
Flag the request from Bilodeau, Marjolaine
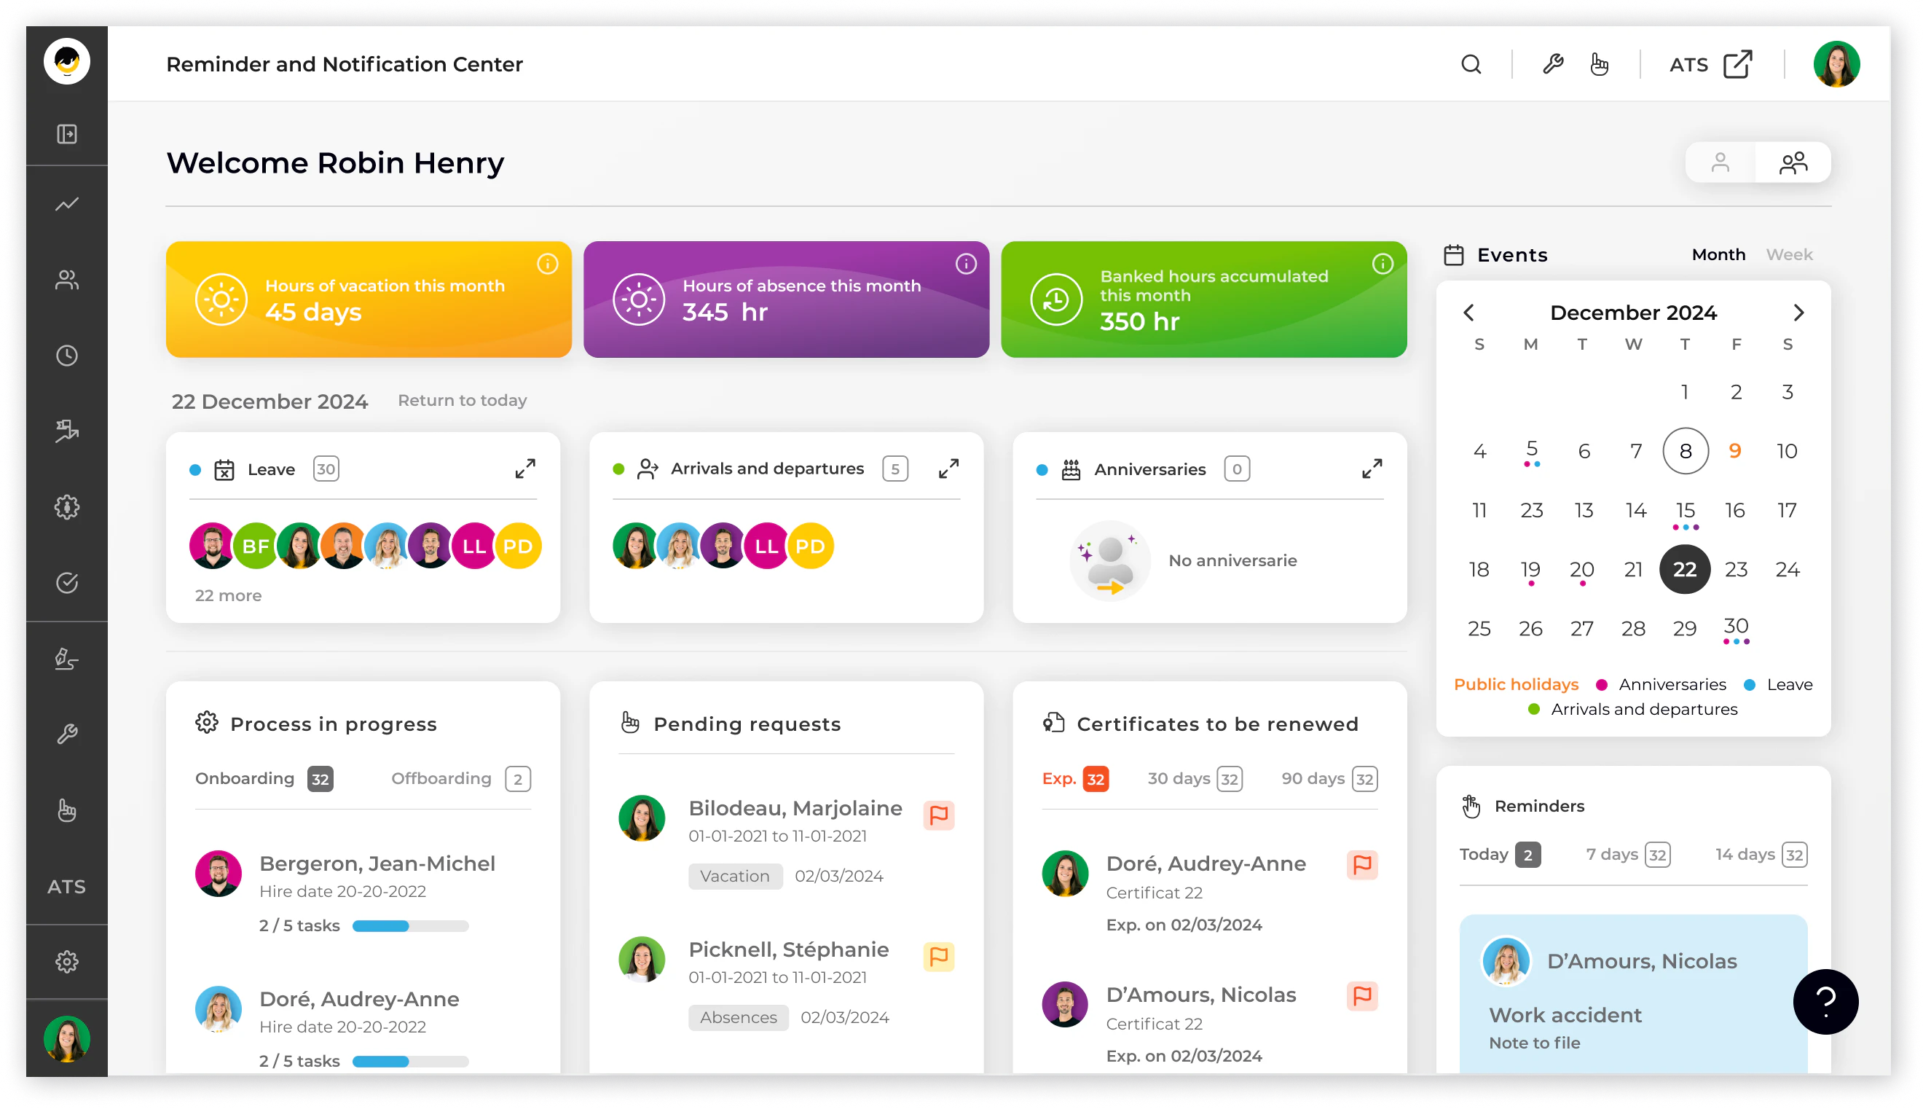[x=939, y=815]
